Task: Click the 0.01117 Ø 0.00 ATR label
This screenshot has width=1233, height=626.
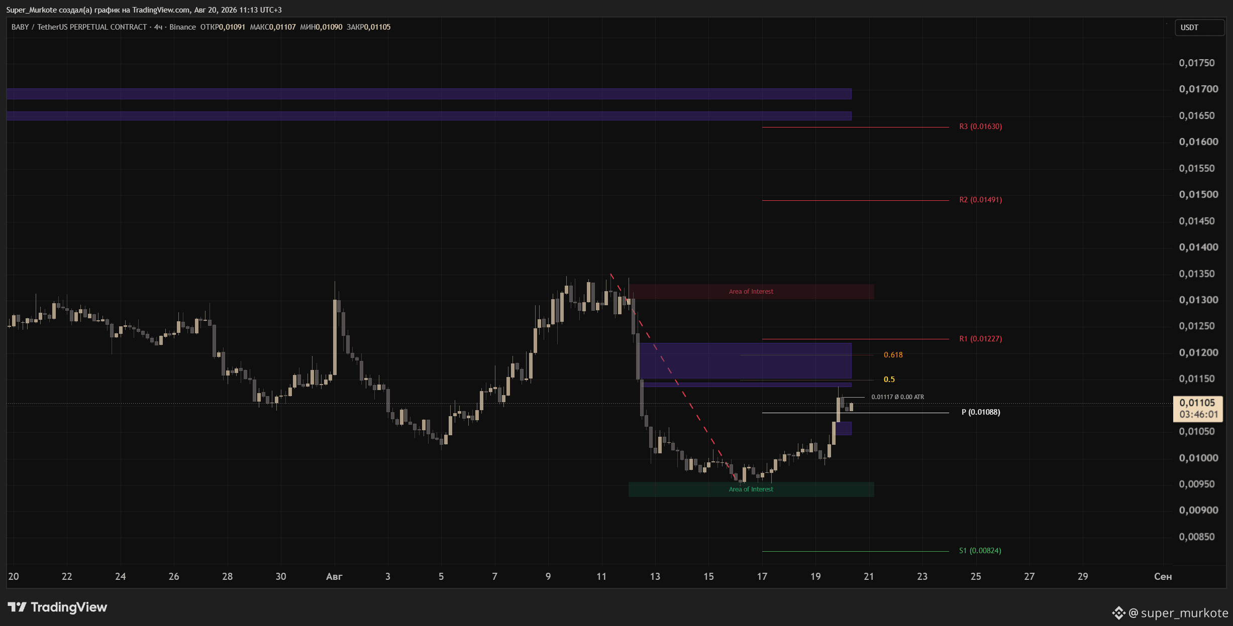Action: click(897, 397)
